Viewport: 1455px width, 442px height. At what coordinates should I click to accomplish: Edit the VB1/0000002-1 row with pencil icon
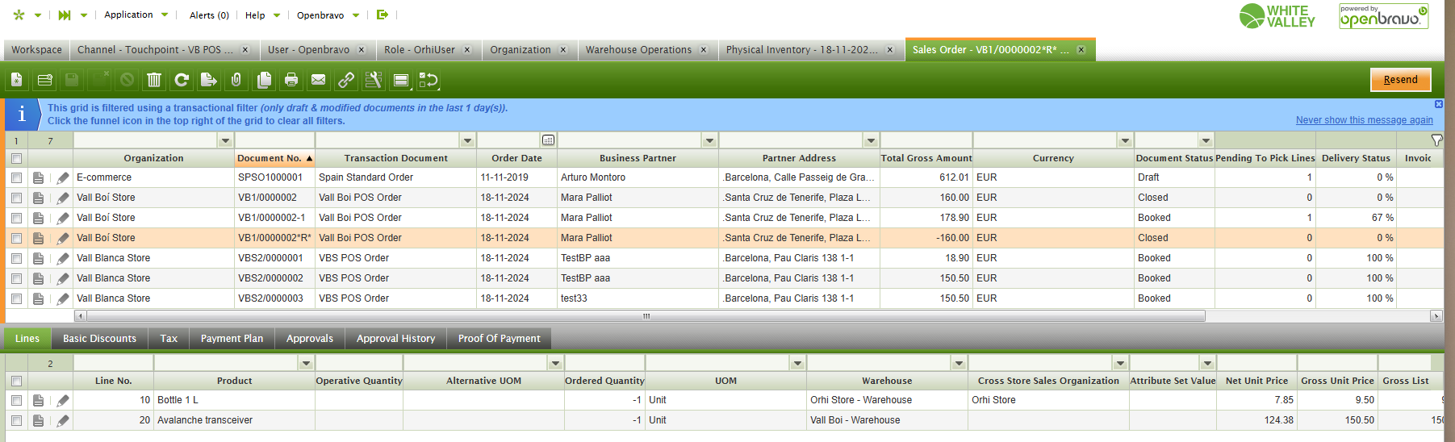(63, 218)
